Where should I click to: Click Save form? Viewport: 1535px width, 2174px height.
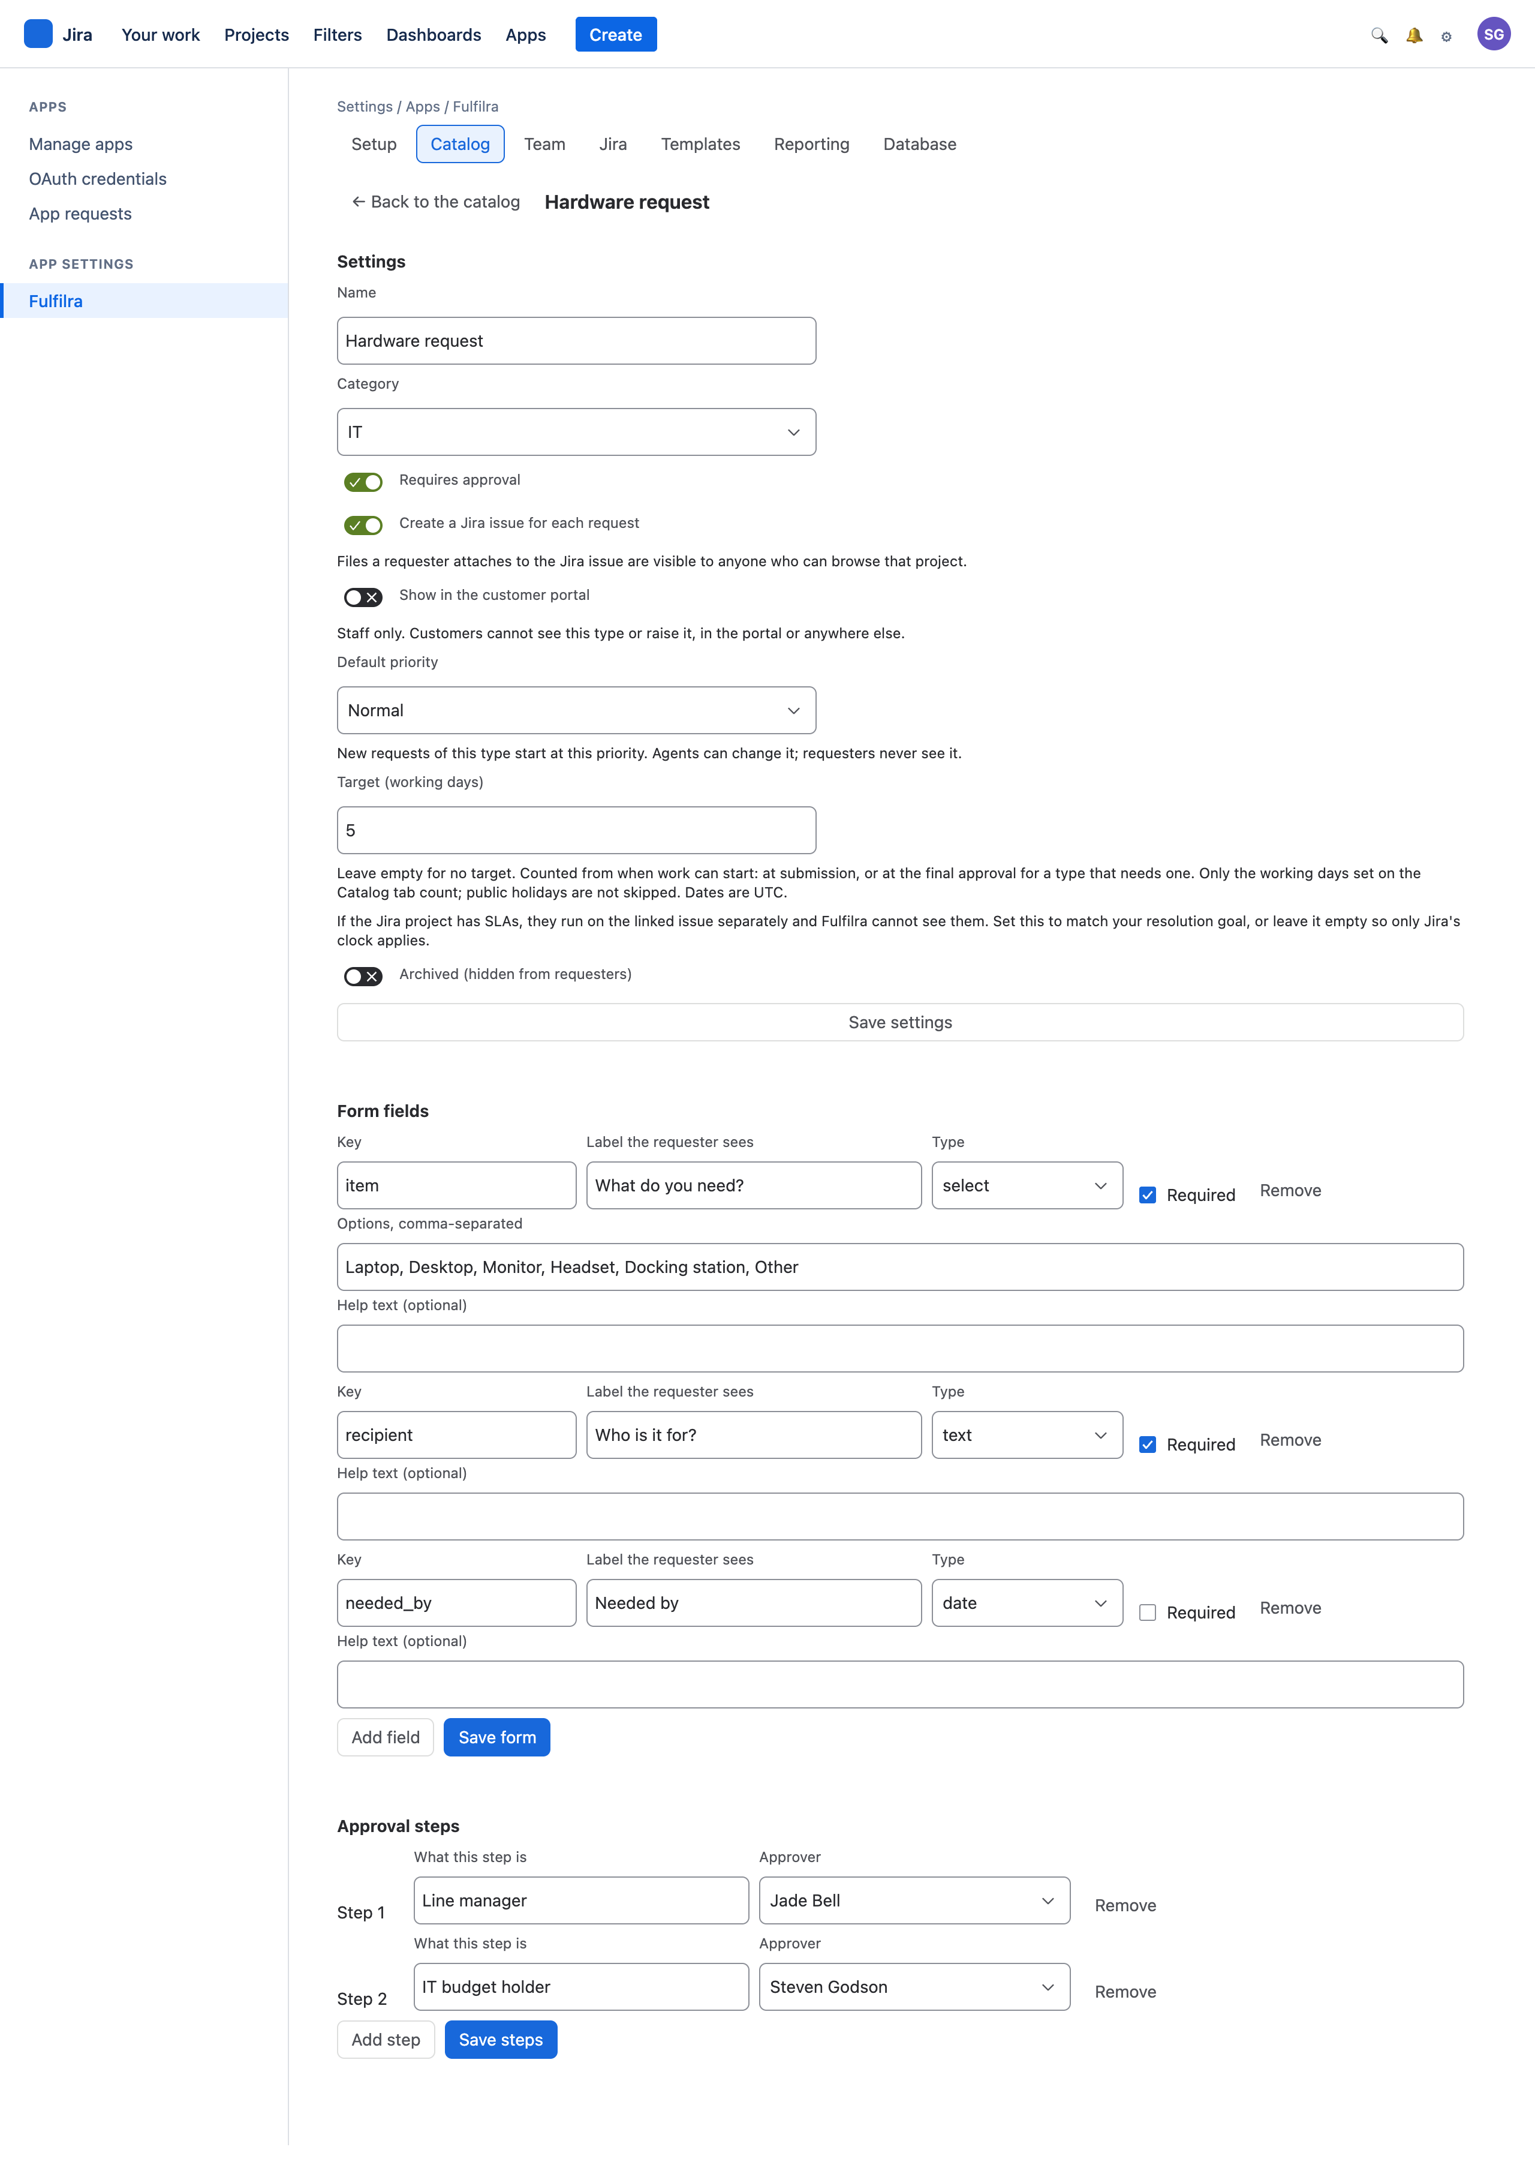(x=497, y=1737)
